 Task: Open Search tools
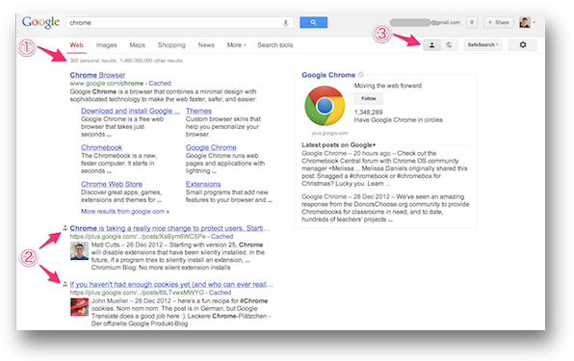pos(274,45)
